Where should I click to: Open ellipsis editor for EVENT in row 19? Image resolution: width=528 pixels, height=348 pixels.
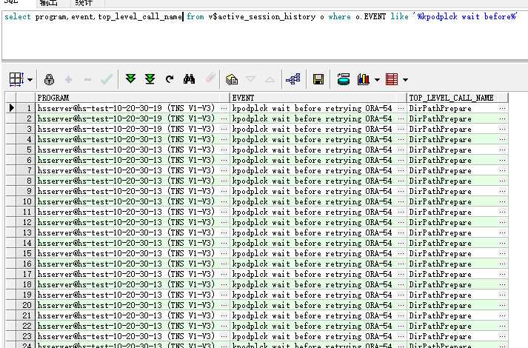click(401, 295)
